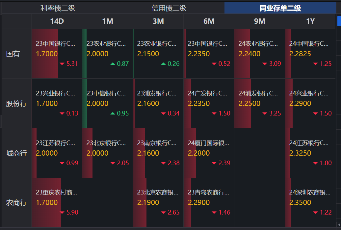Click the blue button at the right edge
Screen dimensions: 341x230
(339, 20)
